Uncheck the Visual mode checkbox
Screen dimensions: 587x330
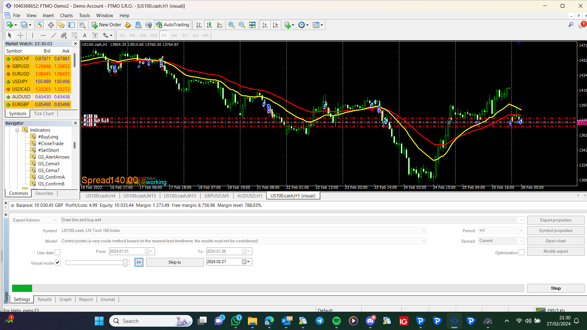click(x=57, y=263)
